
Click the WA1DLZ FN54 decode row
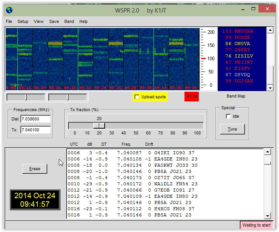[x=133, y=184]
